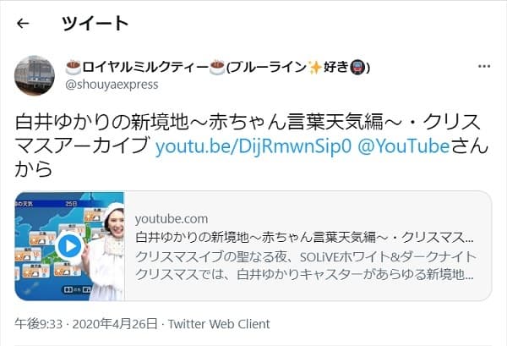Open the 午後9:33 2020年4月26日 timestamp
Screen dimensions: 507x346
(86, 324)
